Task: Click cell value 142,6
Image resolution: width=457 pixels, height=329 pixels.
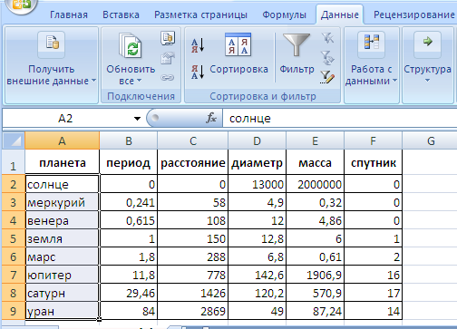Action: pos(257,275)
